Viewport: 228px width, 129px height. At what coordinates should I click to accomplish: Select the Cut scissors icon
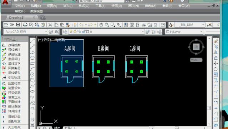(x=50, y=25)
